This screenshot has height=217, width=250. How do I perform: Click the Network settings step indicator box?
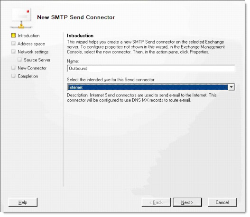pyautogui.click(x=14, y=52)
